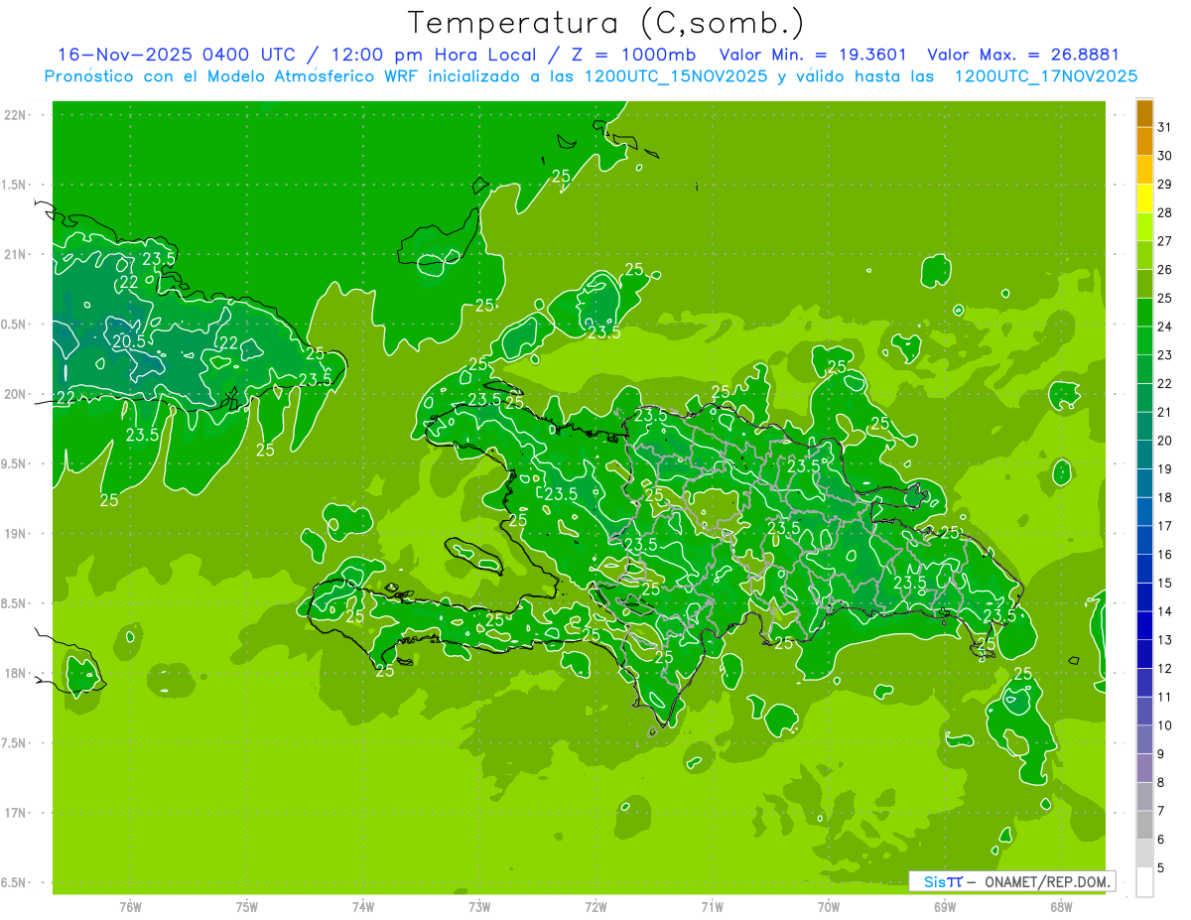Pick the gray swatch between 6 and 7

[1144, 825]
